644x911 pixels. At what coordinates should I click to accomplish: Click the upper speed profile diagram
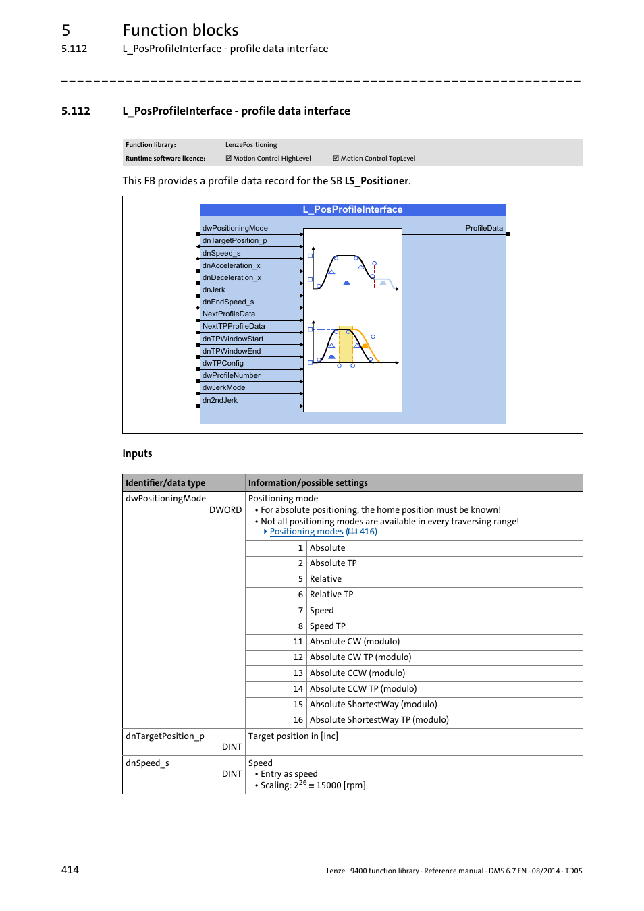click(x=352, y=269)
